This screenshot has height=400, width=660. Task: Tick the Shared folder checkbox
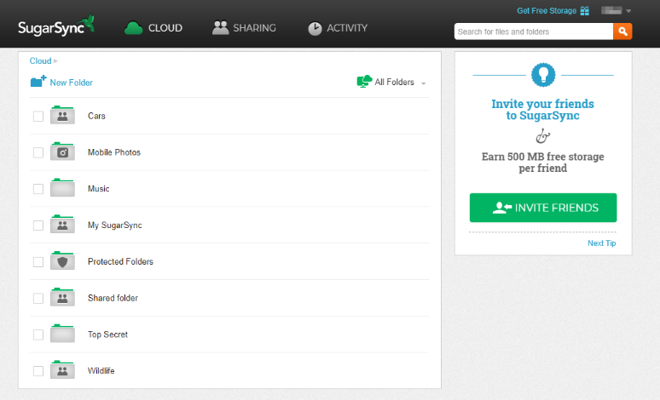38,299
